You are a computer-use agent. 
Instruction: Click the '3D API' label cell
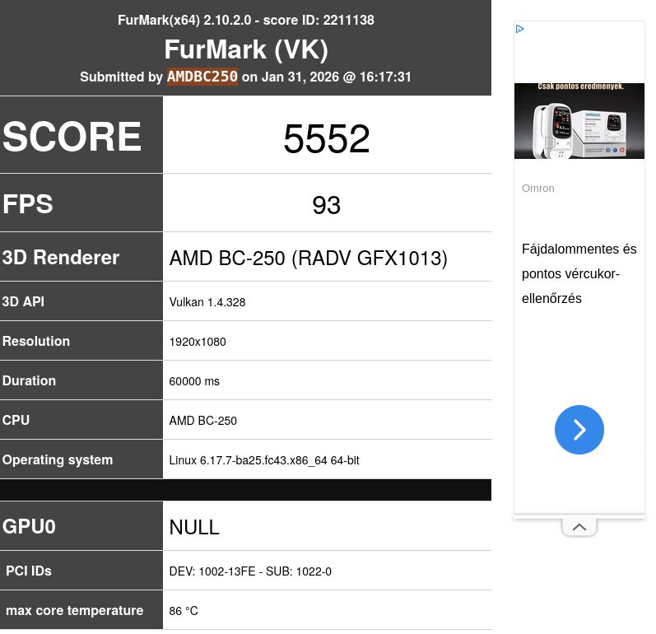pos(81,301)
